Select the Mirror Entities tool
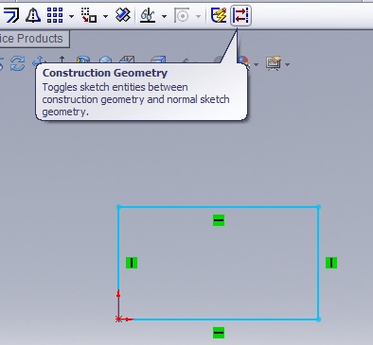Viewport: 373px width, 345px height. 33,15
